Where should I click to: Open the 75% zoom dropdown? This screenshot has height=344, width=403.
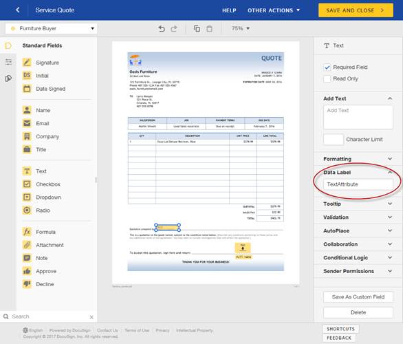coord(241,28)
